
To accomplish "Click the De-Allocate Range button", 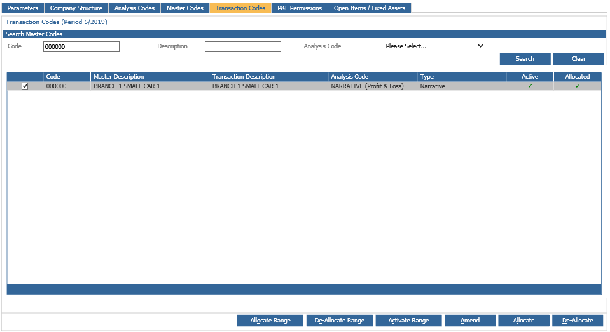I will pos(340,321).
